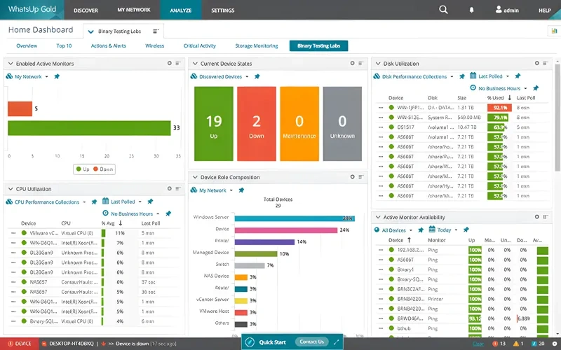Open the HELP link
Screen dimensions: 561x350
click(x=545, y=10)
